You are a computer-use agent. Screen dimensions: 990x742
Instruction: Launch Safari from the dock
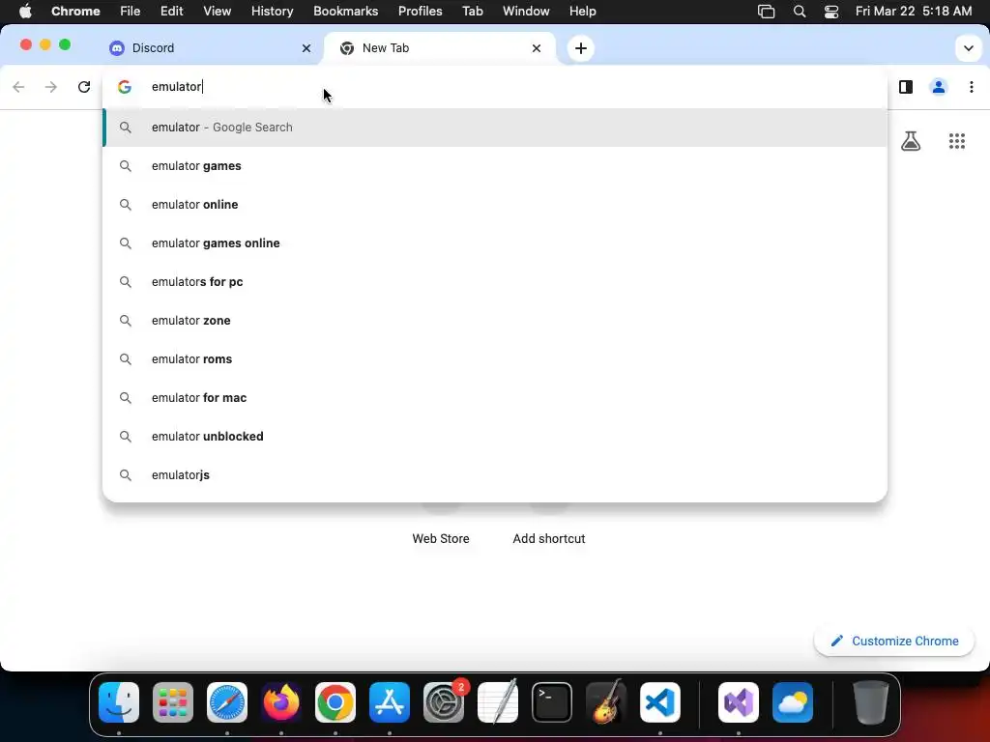(227, 702)
